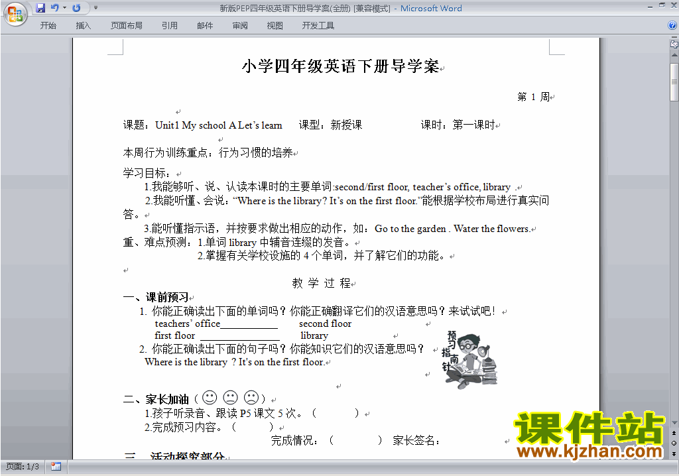Switch to the 插入 ribbon tab

83,26
